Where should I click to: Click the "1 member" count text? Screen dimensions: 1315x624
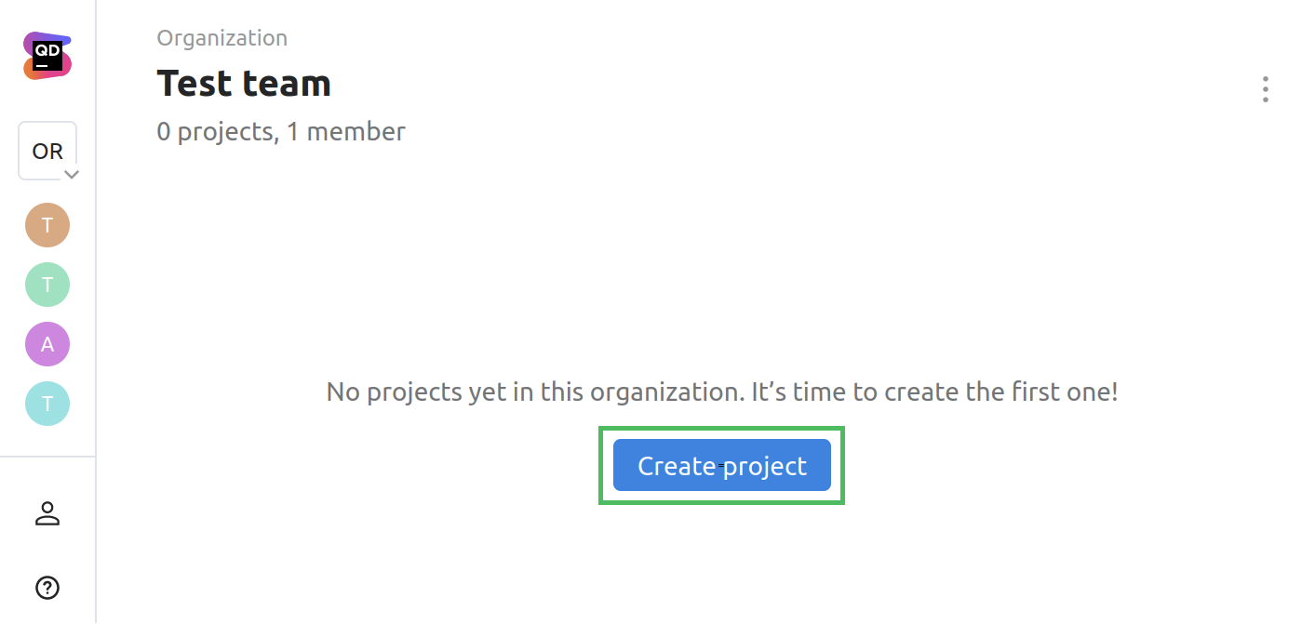click(346, 132)
